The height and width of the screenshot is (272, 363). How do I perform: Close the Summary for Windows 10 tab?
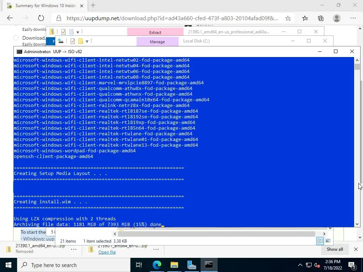(x=82, y=6)
